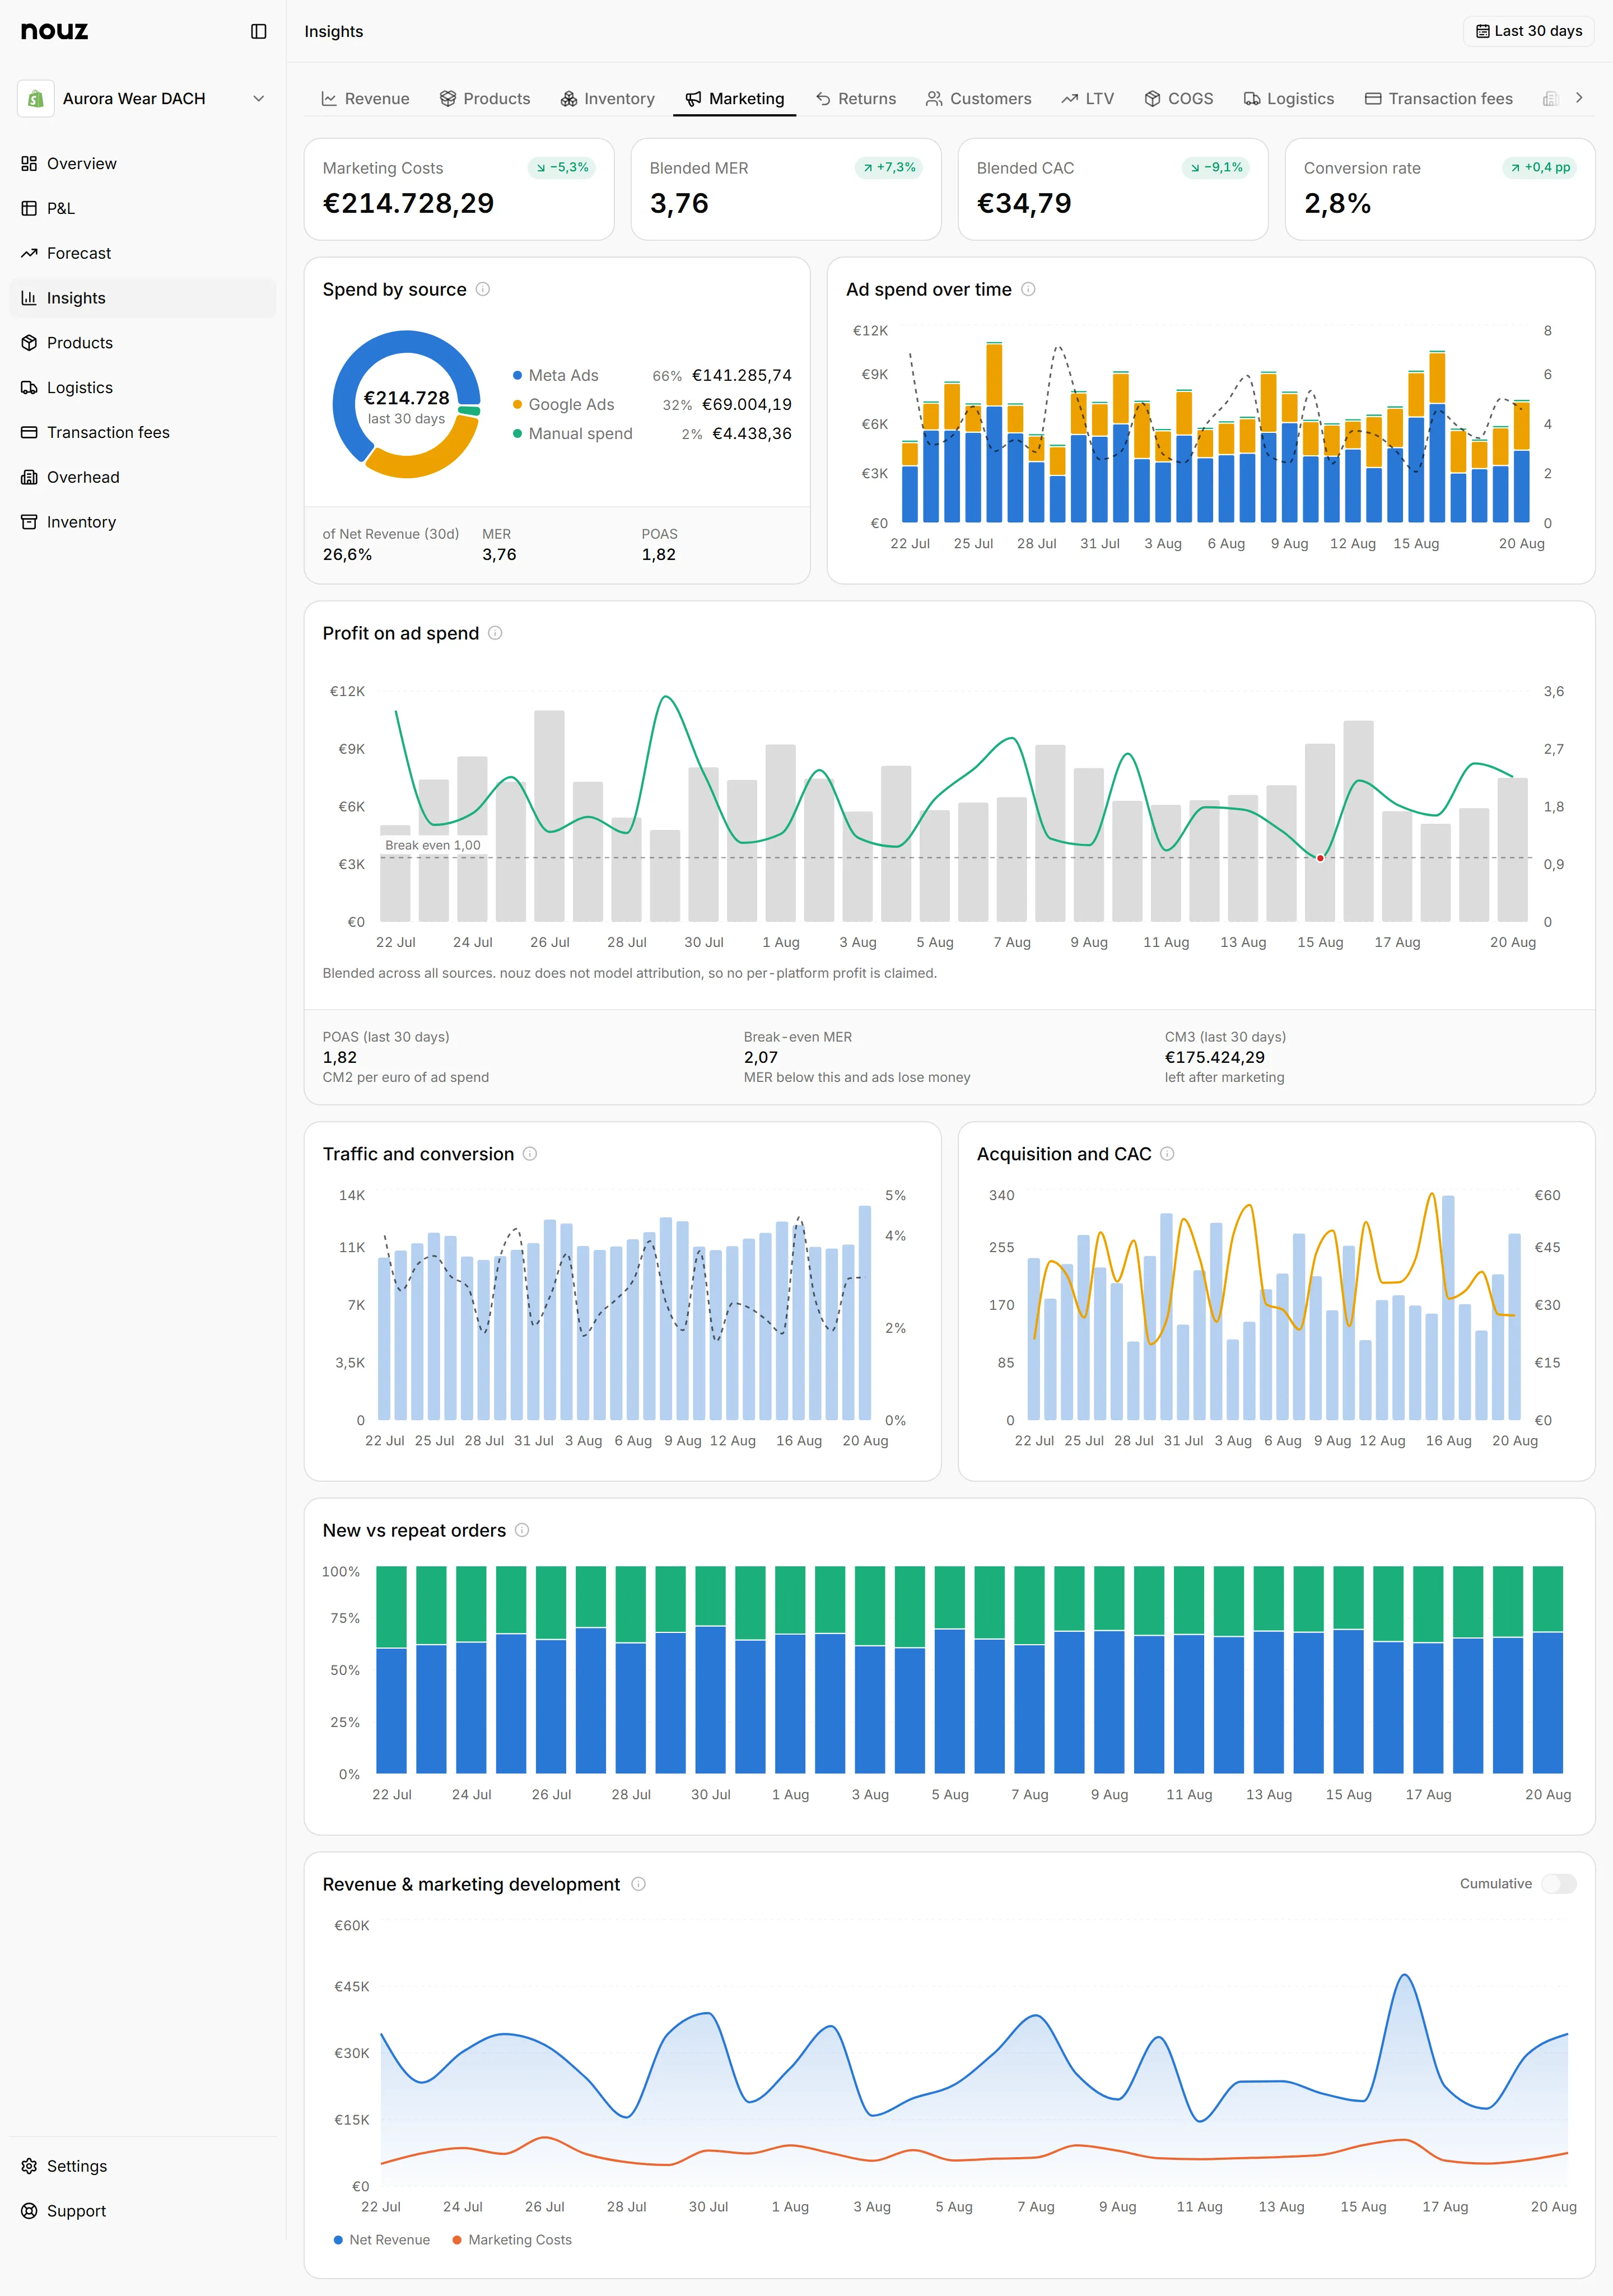1613x2296 pixels.
Task: Switch to the LTV tab
Action: [1088, 99]
